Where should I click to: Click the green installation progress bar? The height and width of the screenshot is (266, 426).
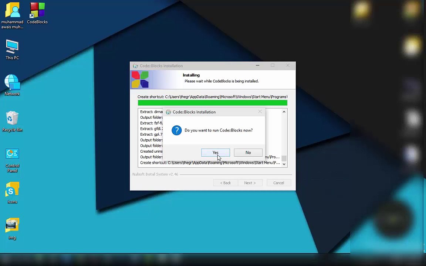(x=212, y=103)
